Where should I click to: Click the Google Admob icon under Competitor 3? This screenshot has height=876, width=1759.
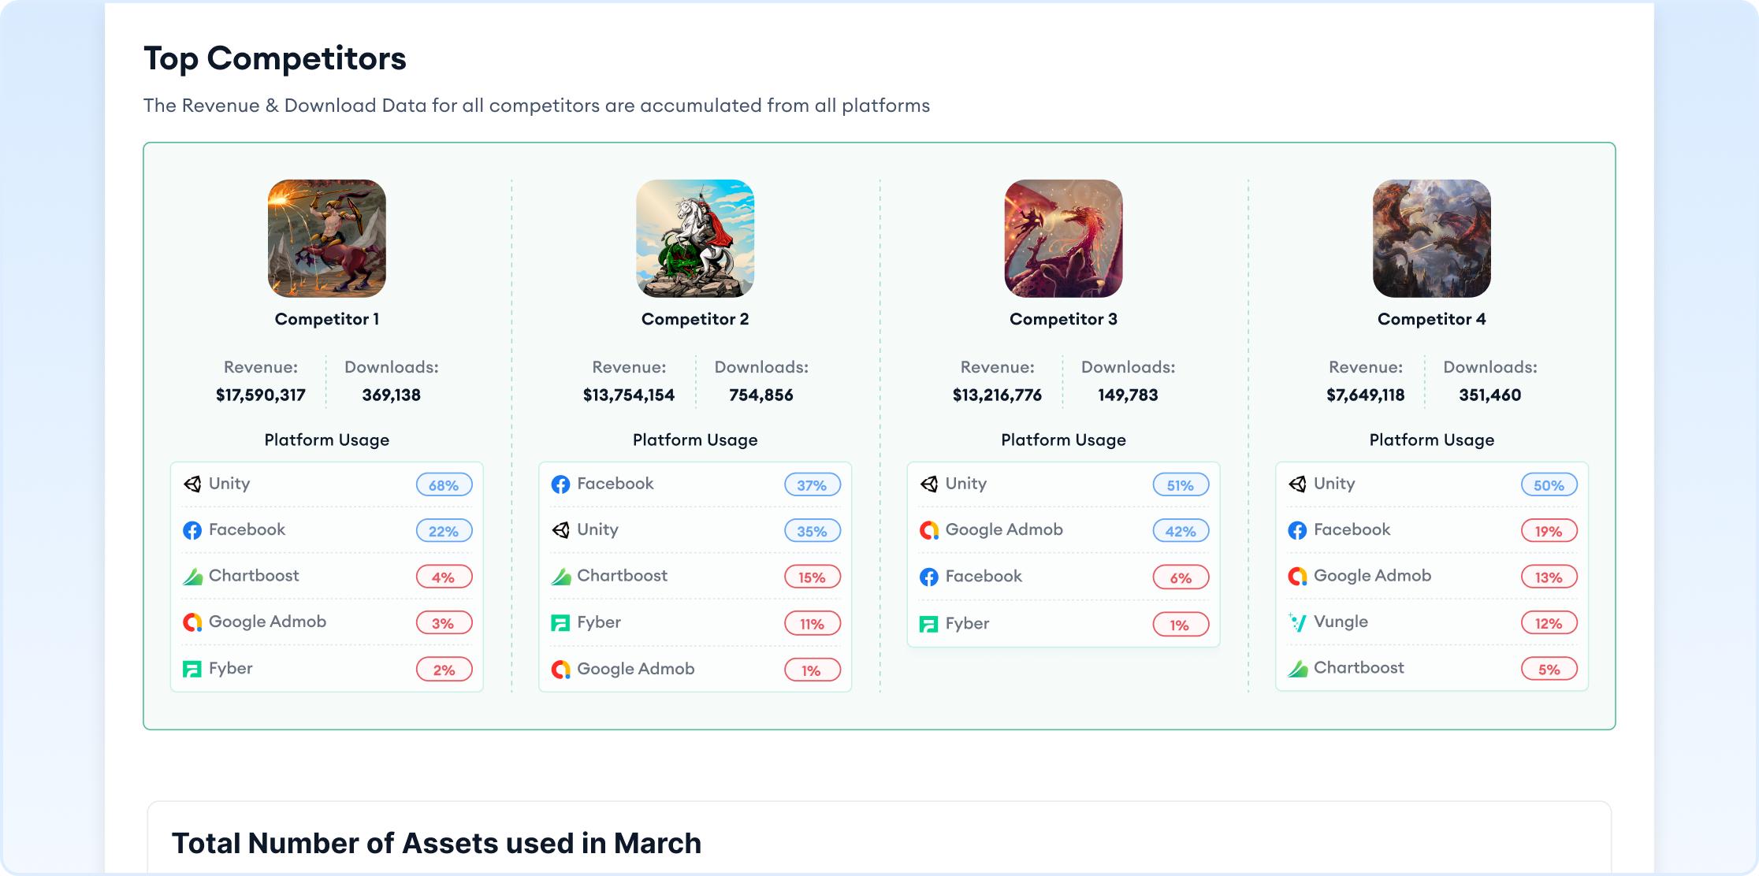tap(931, 529)
